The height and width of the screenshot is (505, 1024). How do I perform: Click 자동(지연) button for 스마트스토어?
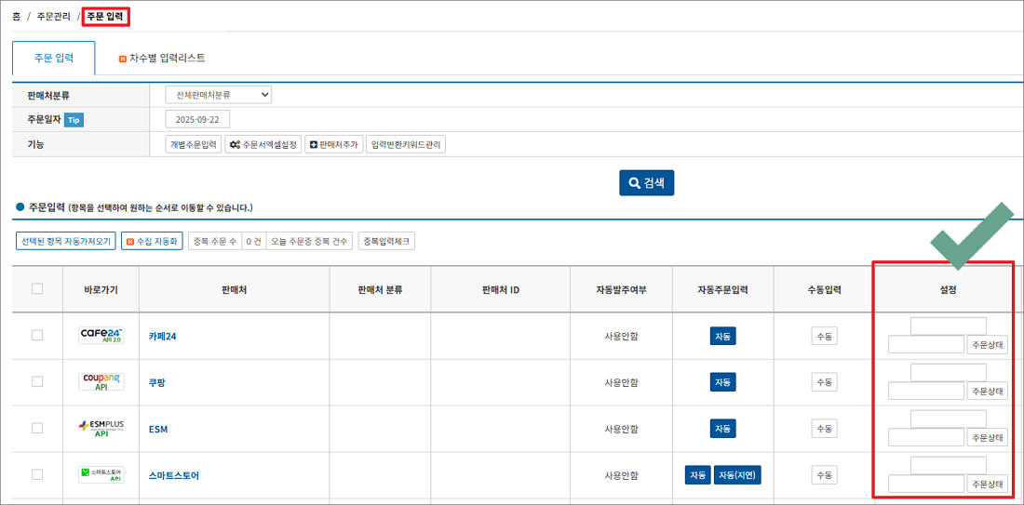click(x=739, y=475)
